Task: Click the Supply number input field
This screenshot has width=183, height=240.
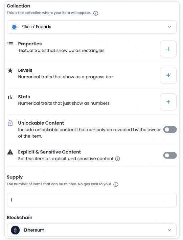Action: point(92,200)
